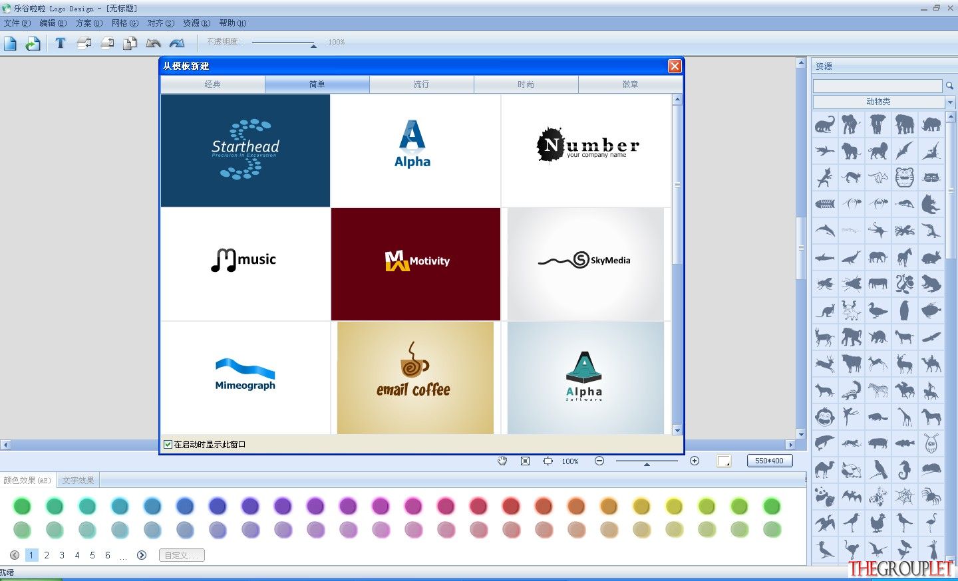Click the canvas zoom slider track
The width and height of the screenshot is (958, 581).
[x=647, y=461]
